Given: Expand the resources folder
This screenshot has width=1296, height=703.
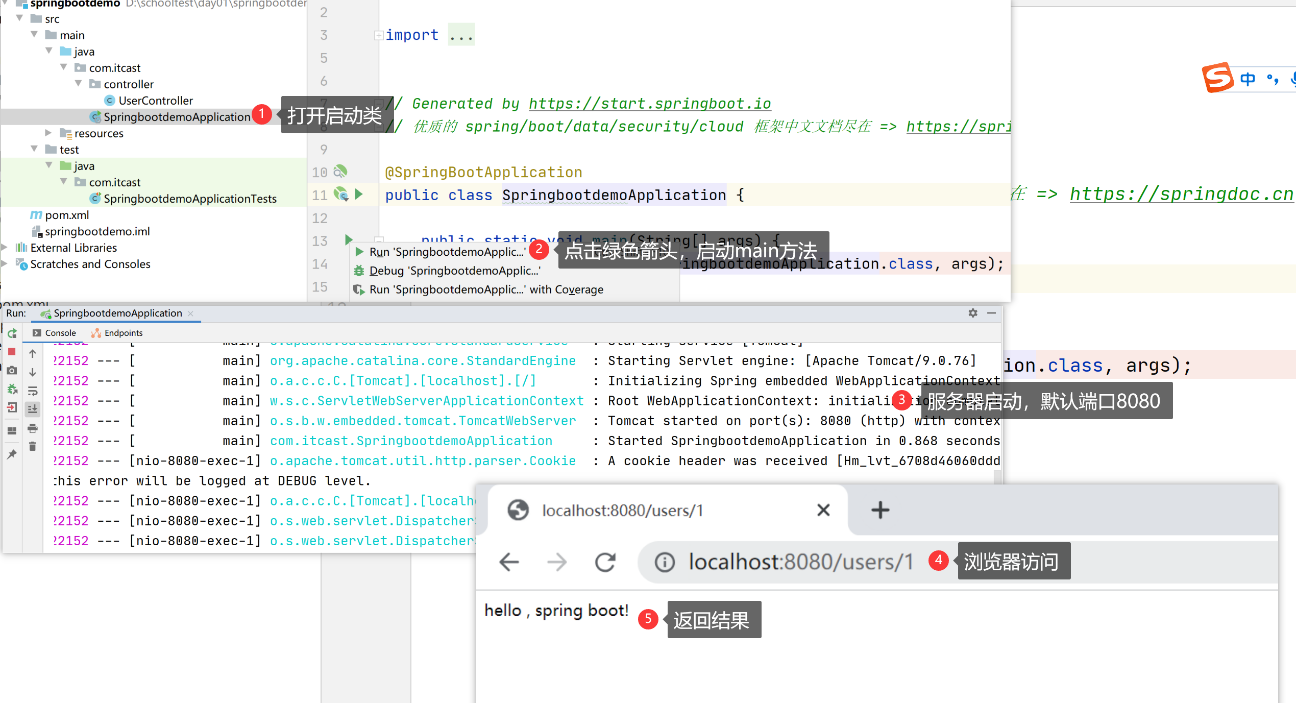Looking at the screenshot, I should (x=48, y=133).
